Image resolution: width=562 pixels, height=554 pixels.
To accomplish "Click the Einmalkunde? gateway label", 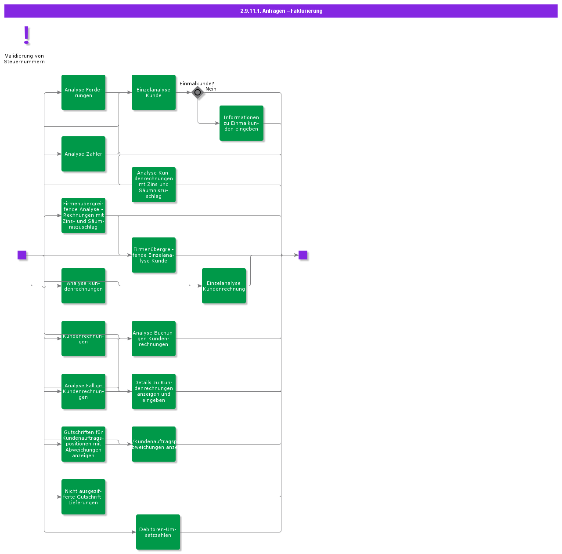I will (197, 84).
